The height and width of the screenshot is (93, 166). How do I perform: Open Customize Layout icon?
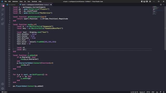tap(150, 2)
